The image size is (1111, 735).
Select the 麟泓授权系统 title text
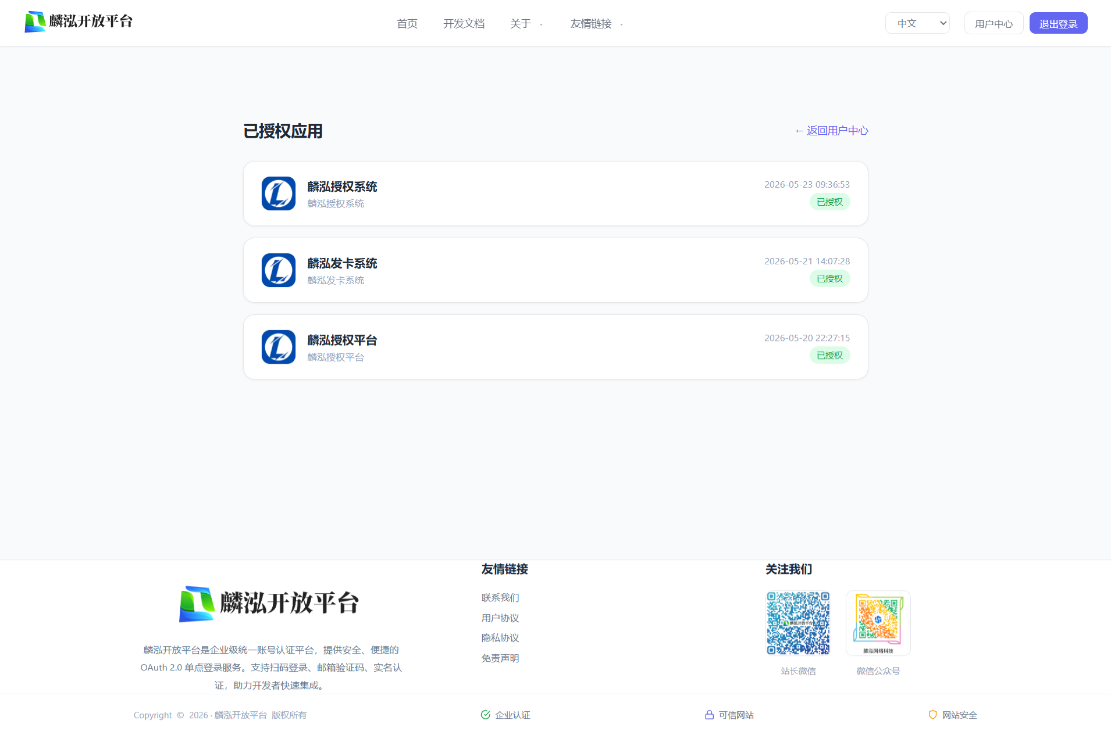point(342,187)
